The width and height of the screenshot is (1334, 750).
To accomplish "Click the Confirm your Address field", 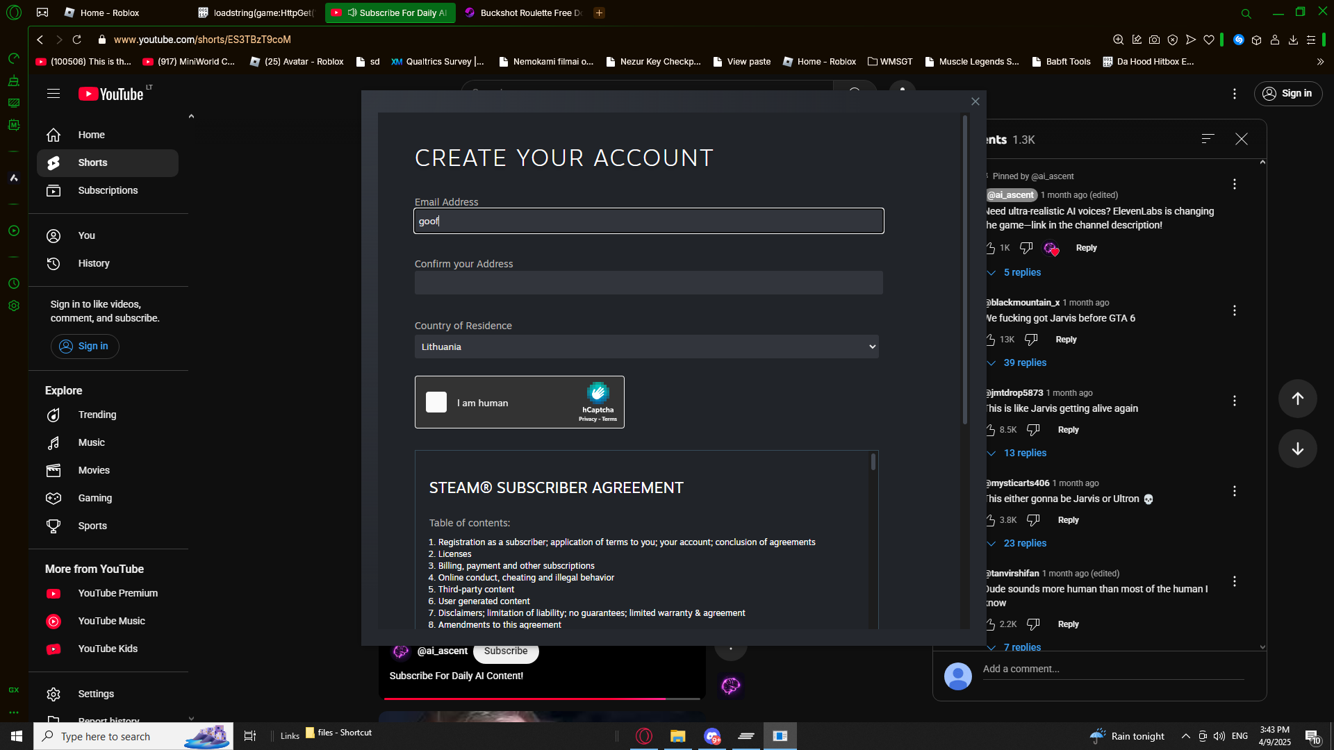I will point(649,283).
